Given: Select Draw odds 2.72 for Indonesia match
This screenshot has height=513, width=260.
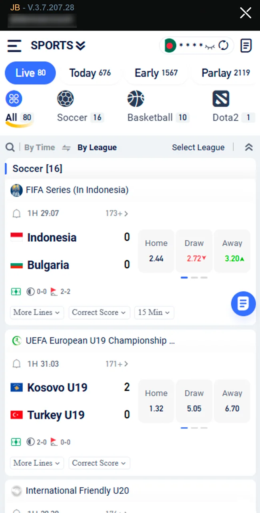Looking at the screenshot, I should pyautogui.click(x=194, y=251).
